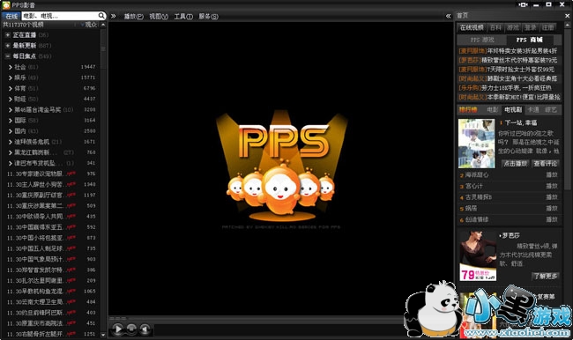Select the 电视剧 ranking tab
Image resolution: width=573 pixels, height=340 pixels.
pos(513,109)
